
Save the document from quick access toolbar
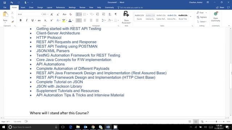[x=5, y=3]
